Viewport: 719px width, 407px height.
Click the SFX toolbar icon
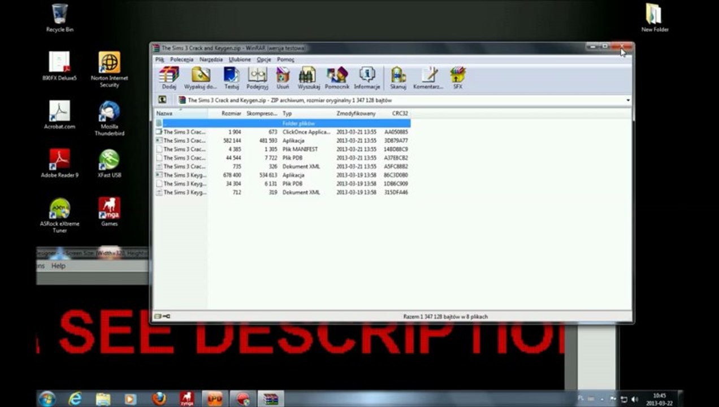(457, 78)
